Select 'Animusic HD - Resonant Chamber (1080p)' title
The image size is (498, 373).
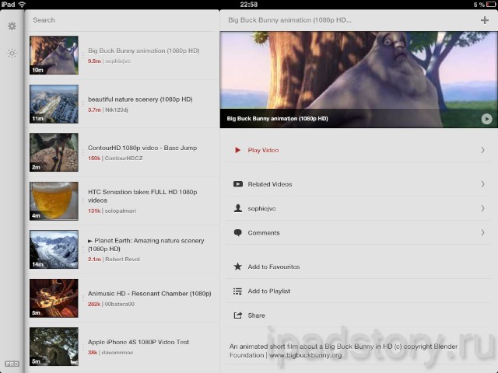point(149,294)
